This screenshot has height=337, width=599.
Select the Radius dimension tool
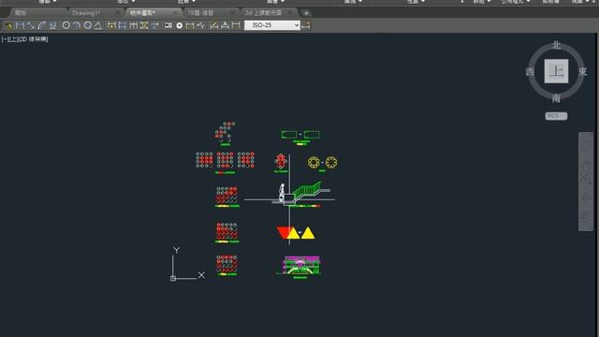point(66,25)
